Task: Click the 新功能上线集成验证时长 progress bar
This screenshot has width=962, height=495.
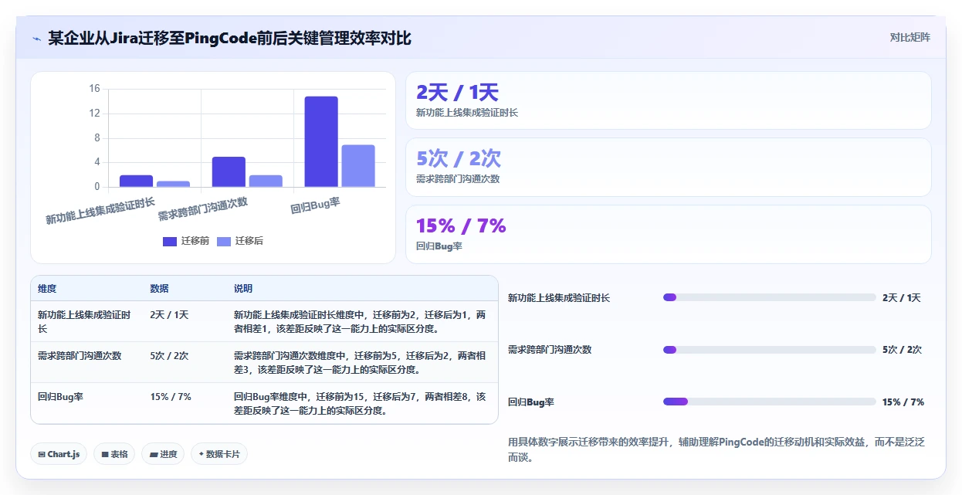Action: point(770,297)
